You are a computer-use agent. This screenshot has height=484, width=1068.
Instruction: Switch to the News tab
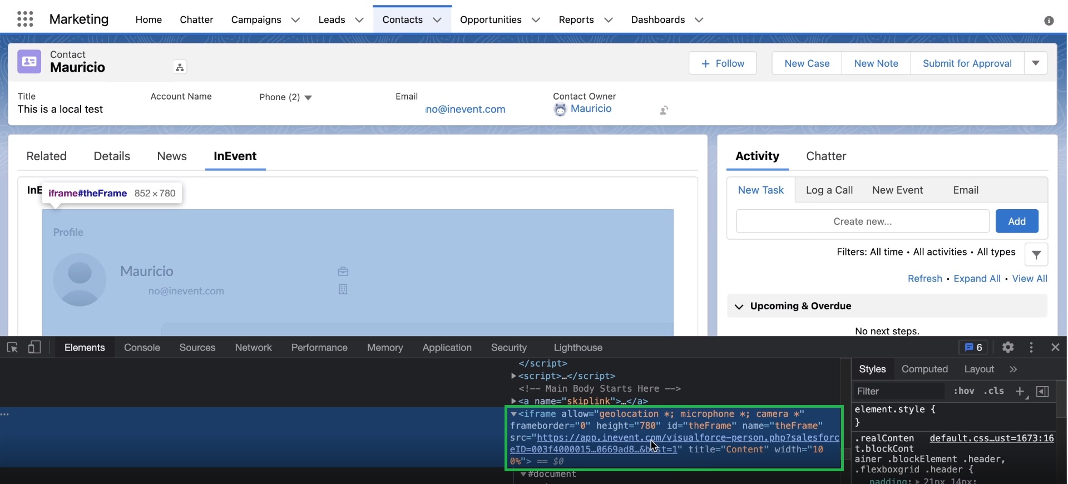pyautogui.click(x=172, y=156)
